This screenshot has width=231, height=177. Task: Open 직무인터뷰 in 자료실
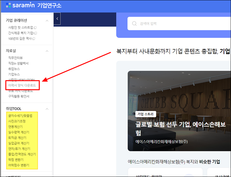(16, 58)
